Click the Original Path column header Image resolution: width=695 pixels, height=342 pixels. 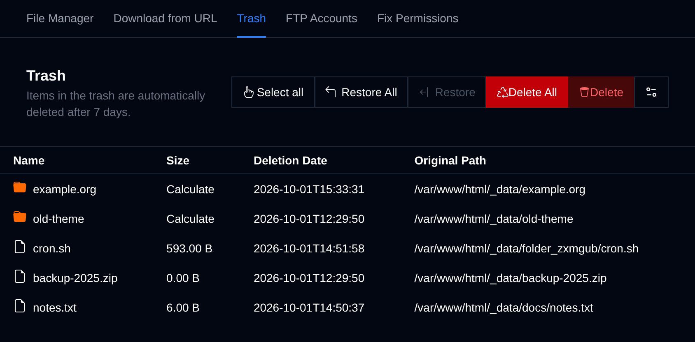tap(450, 160)
